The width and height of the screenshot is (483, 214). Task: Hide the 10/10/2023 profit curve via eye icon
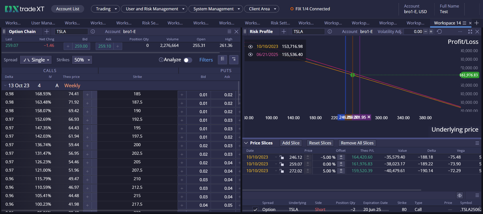click(x=250, y=47)
